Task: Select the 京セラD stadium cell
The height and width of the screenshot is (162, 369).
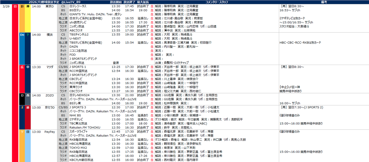Action: pos(50,107)
